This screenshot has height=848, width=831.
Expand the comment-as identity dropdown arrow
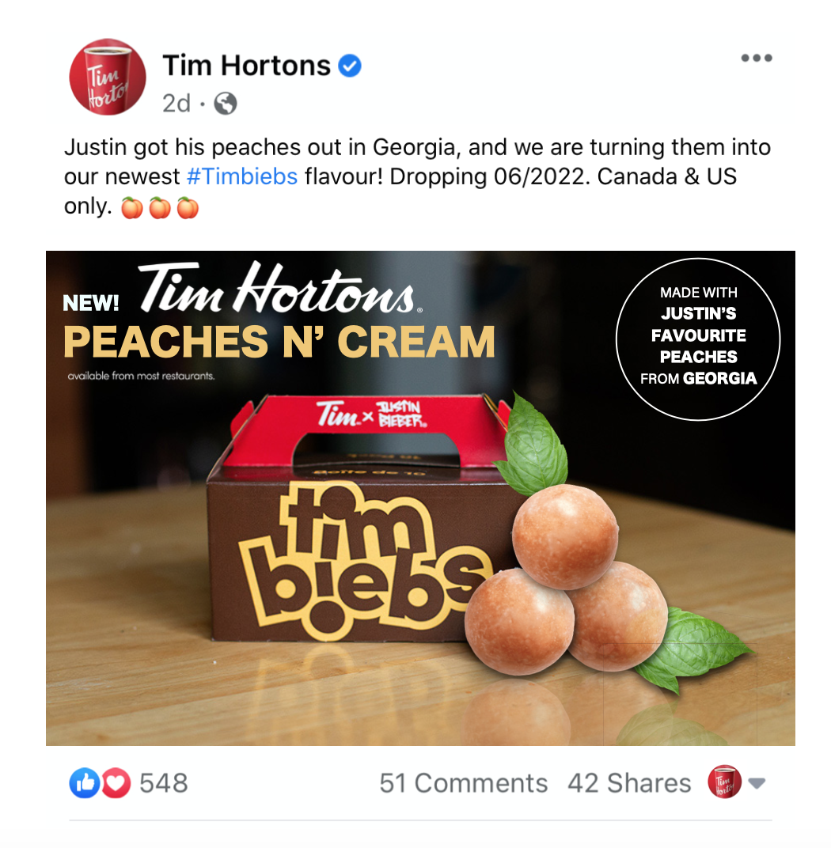[x=757, y=783]
